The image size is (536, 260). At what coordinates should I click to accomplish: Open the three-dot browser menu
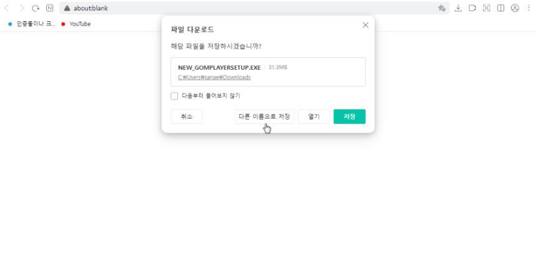pos(529,8)
